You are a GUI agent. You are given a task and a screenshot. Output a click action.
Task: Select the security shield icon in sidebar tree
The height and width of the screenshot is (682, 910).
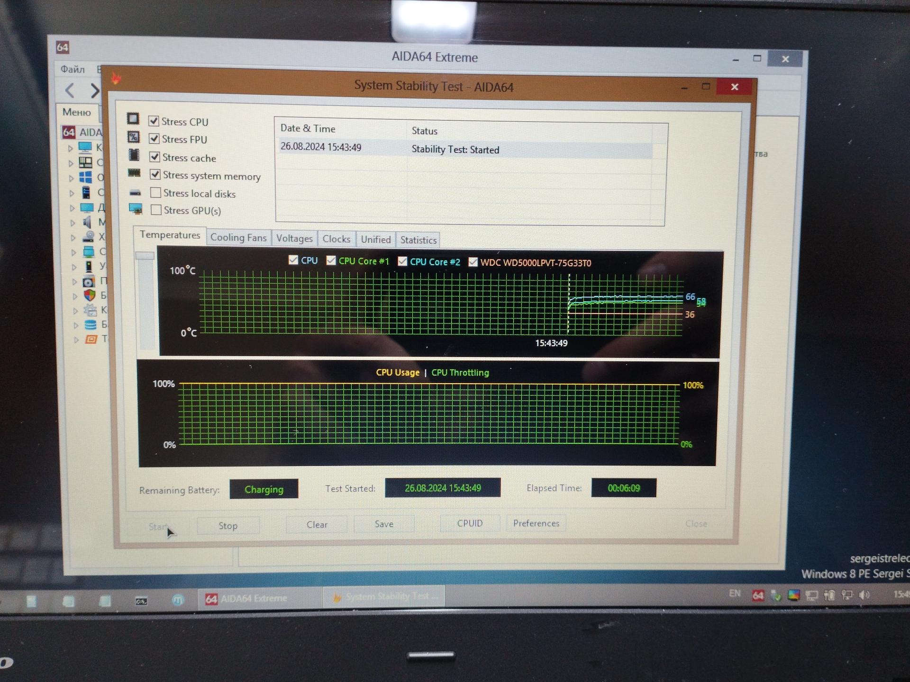coord(90,295)
